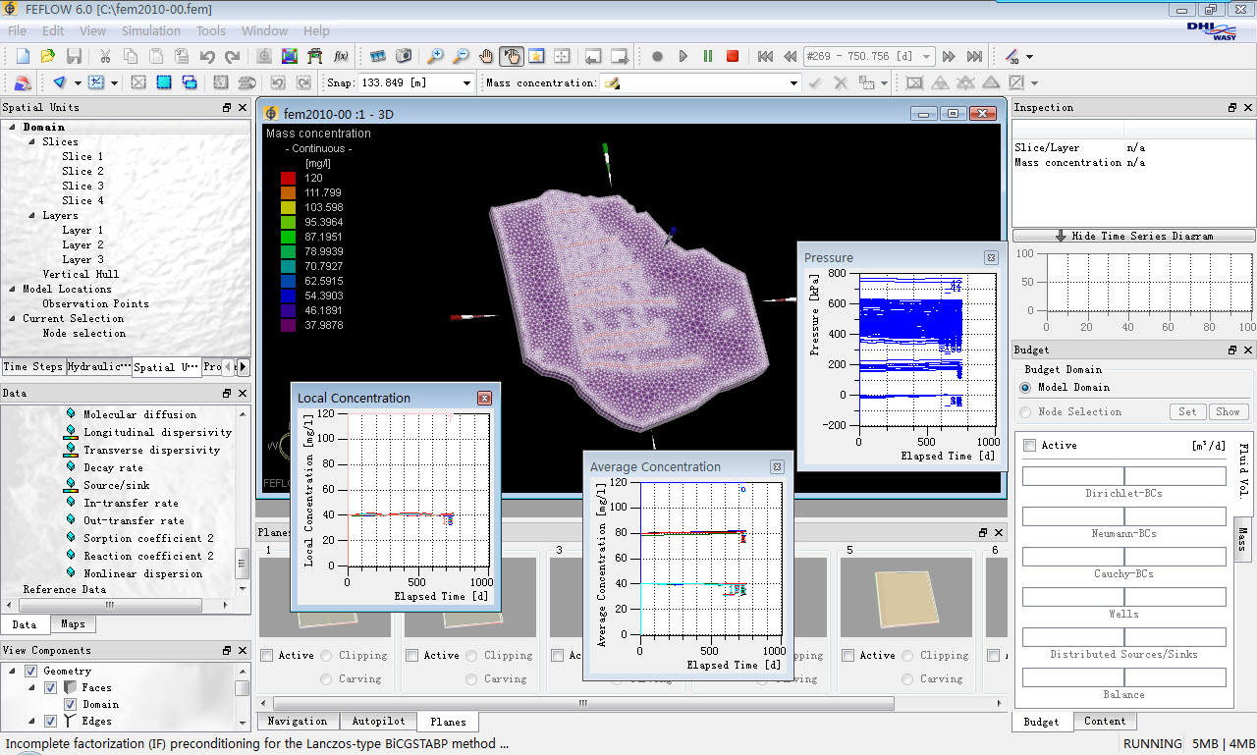This screenshot has width=1257, height=755.
Task: Open the f(x) expression editor icon
Action: point(342,57)
